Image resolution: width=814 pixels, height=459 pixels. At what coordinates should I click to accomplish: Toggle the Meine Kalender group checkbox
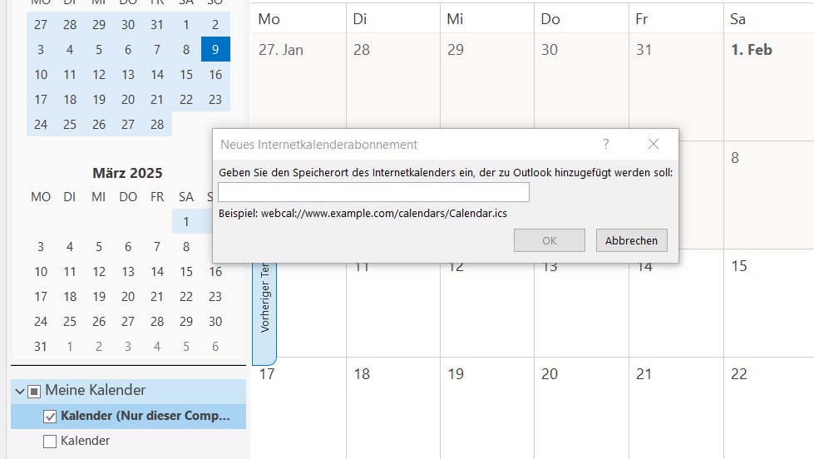[34, 391]
